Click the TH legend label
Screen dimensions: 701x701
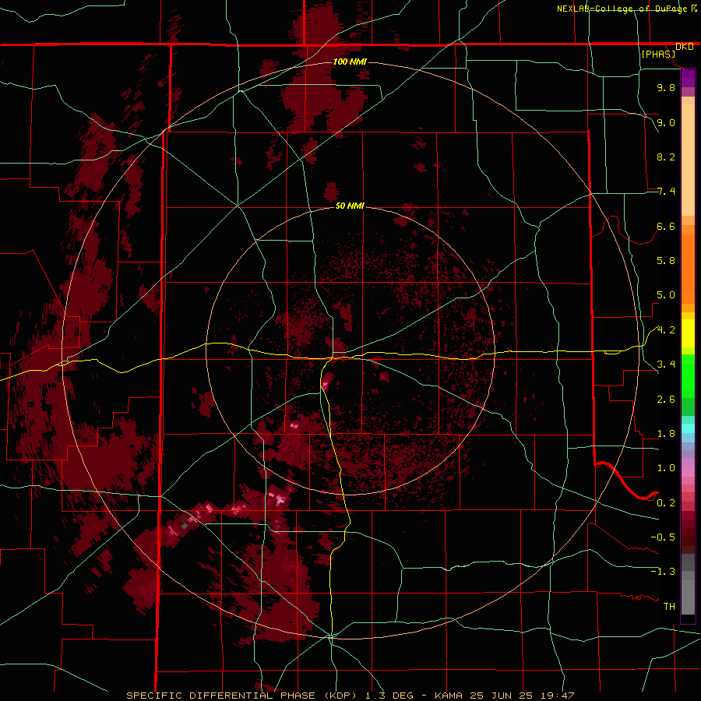pyautogui.click(x=669, y=607)
